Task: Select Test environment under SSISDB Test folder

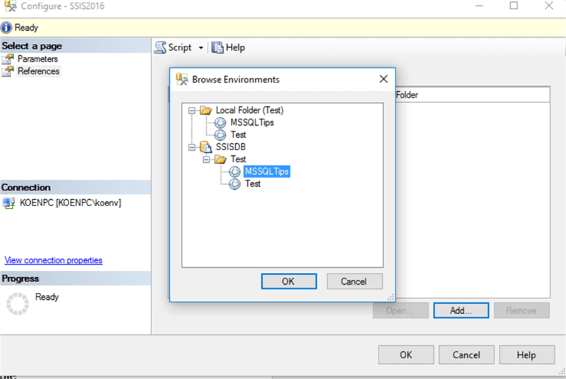Action: pyautogui.click(x=253, y=184)
